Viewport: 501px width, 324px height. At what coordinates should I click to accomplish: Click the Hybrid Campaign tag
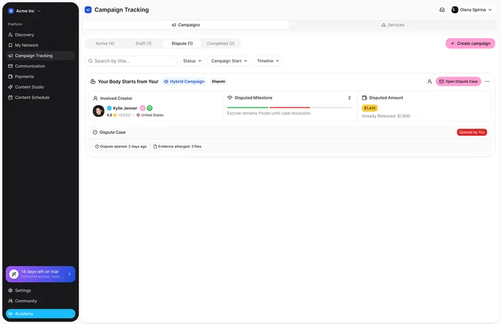coord(184,82)
